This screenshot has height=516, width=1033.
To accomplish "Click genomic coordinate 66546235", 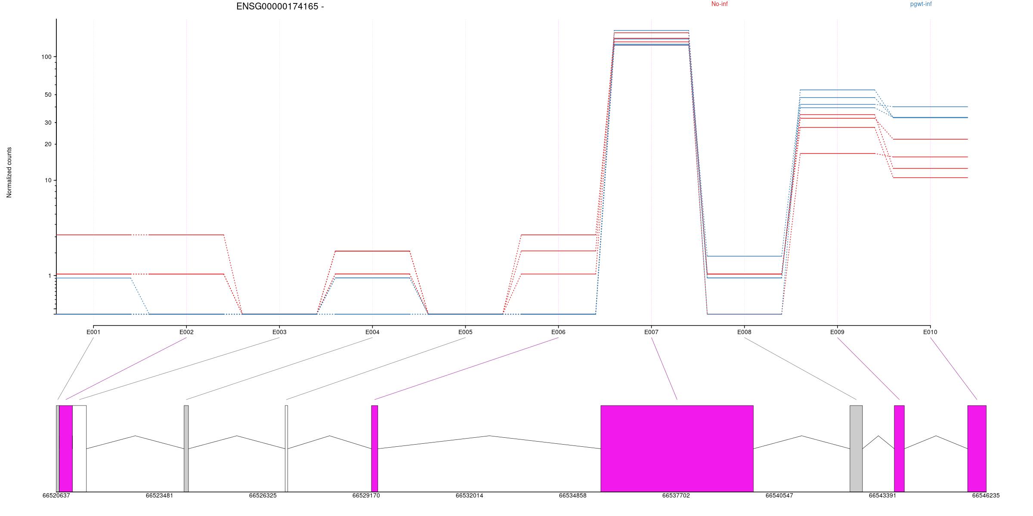I will 986,495.
